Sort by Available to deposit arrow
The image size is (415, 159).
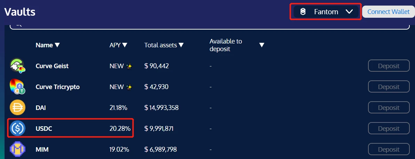pos(262,45)
